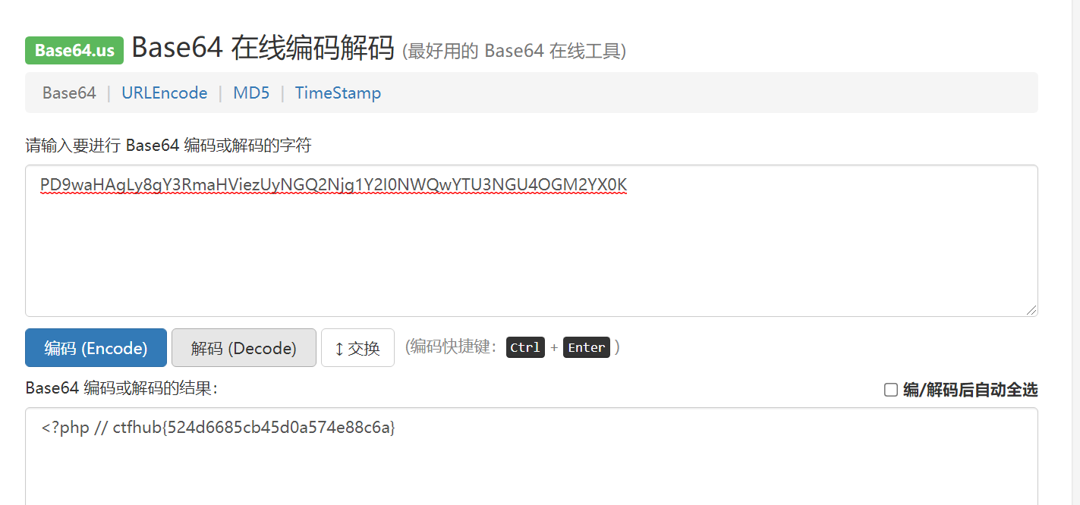1080x505 pixels.
Task: Select the Base64 item in the navigation bar
Action: click(69, 93)
